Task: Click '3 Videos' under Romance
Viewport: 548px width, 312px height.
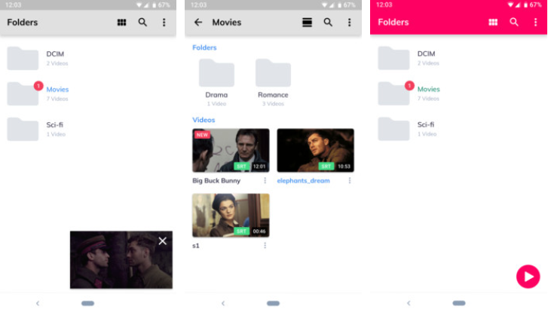Action: [273, 104]
